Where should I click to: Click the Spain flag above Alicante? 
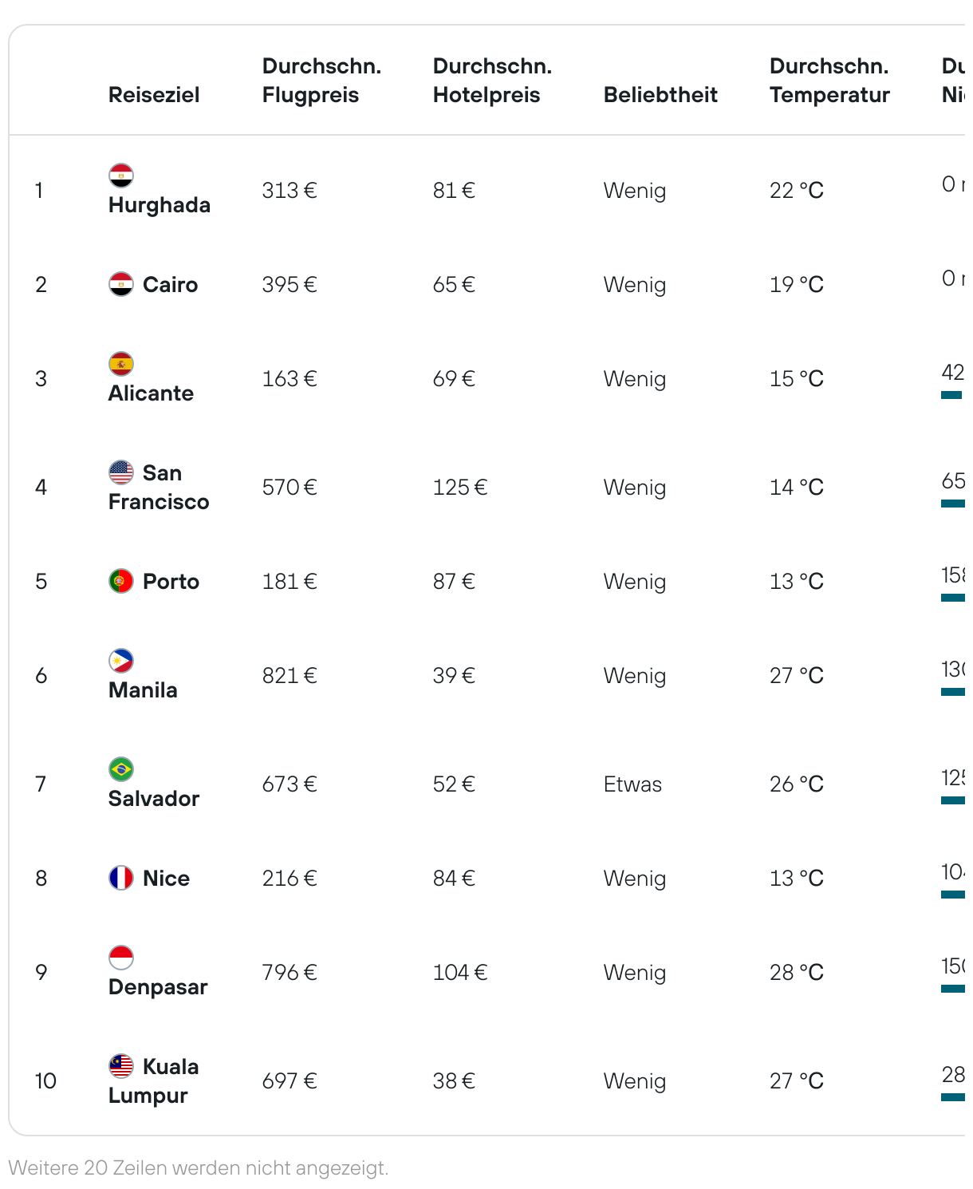(x=121, y=364)
